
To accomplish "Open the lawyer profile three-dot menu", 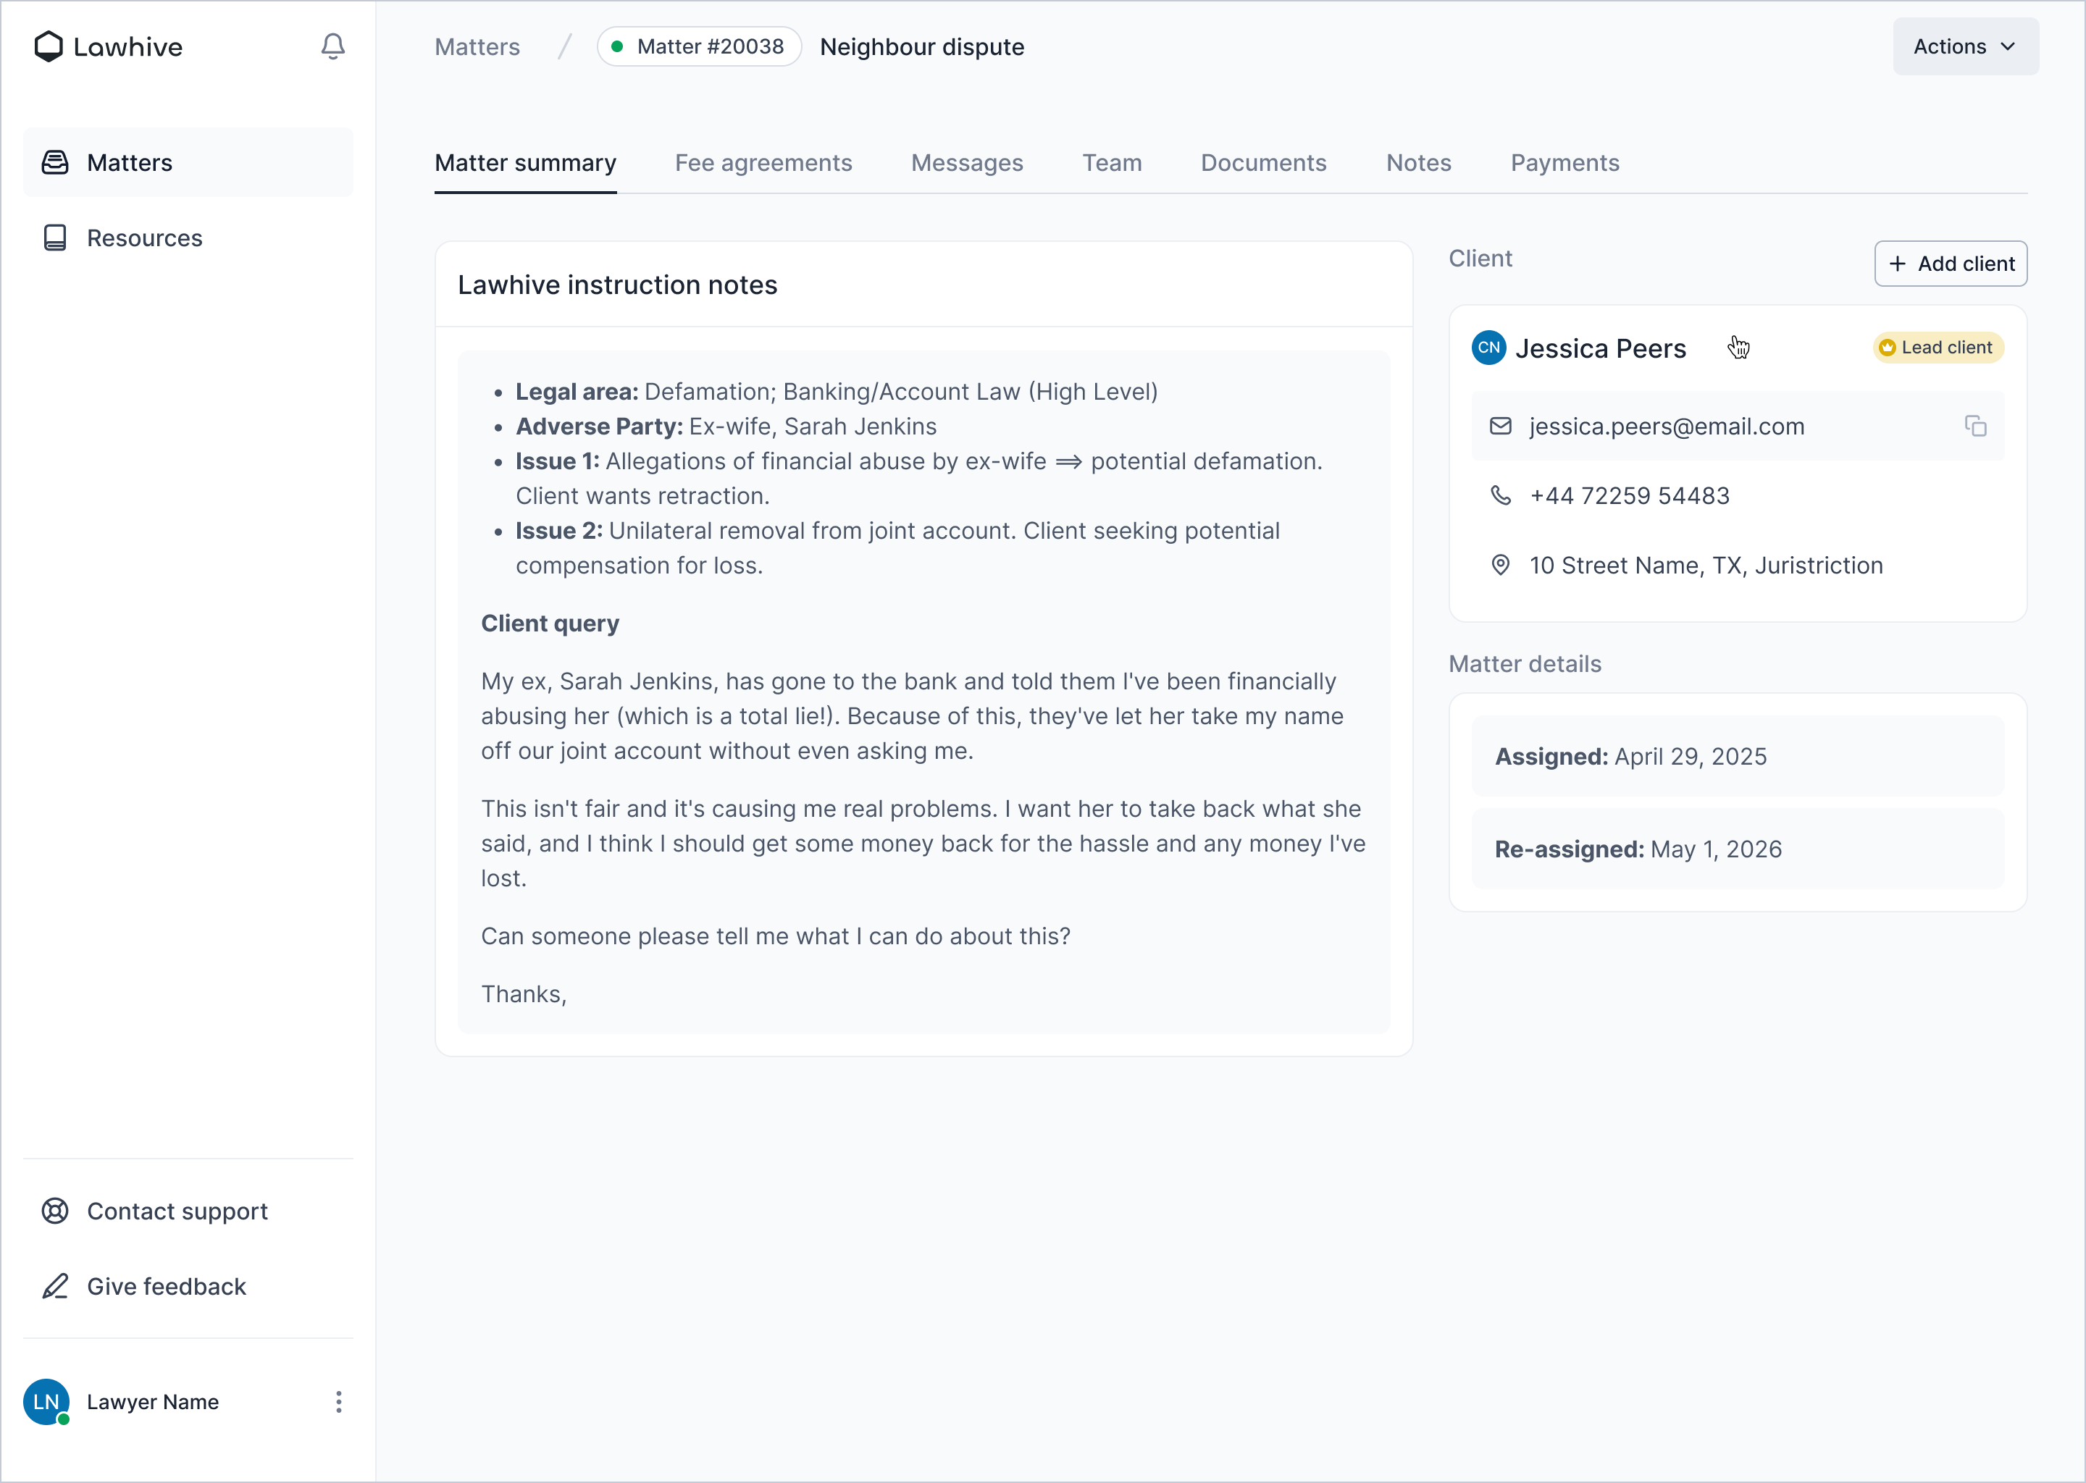I will click(339, 1402).
